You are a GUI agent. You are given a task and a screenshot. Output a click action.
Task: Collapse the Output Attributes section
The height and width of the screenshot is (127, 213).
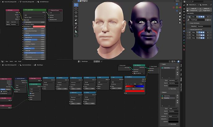(189, 23)
